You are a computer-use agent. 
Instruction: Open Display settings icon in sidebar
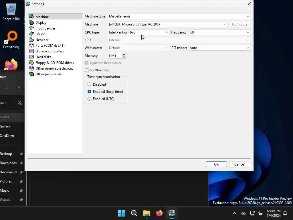[31, 22]
